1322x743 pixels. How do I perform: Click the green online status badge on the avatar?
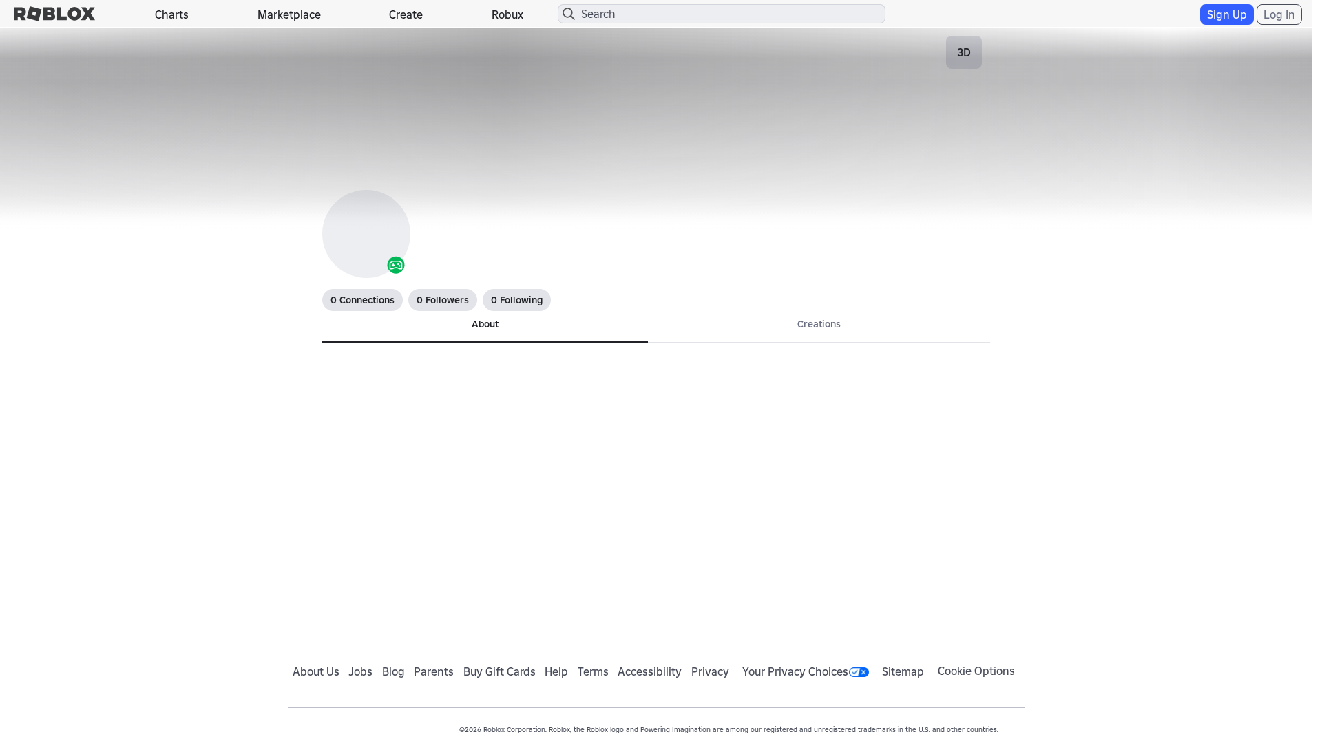click(x=395, y=265)
